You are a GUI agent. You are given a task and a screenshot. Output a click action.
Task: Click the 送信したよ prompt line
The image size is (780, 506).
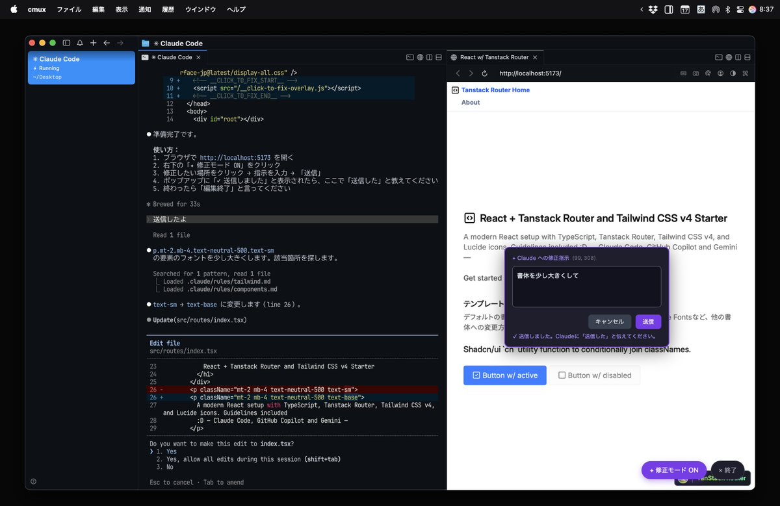pos(292,220)
